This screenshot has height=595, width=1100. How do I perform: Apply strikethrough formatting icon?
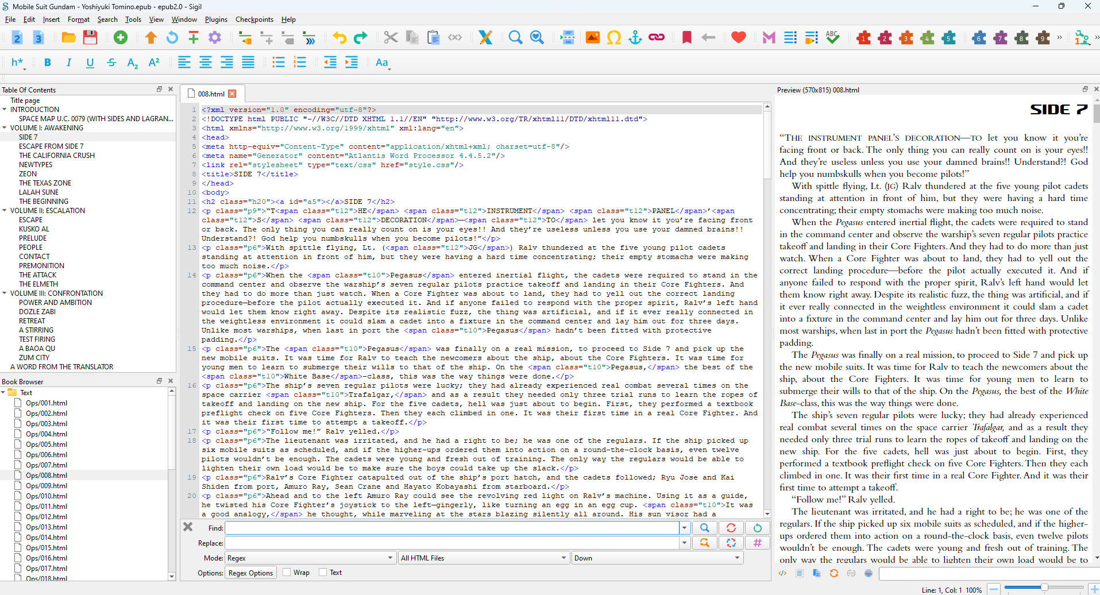pyautogui.click(x=111, y=63)
